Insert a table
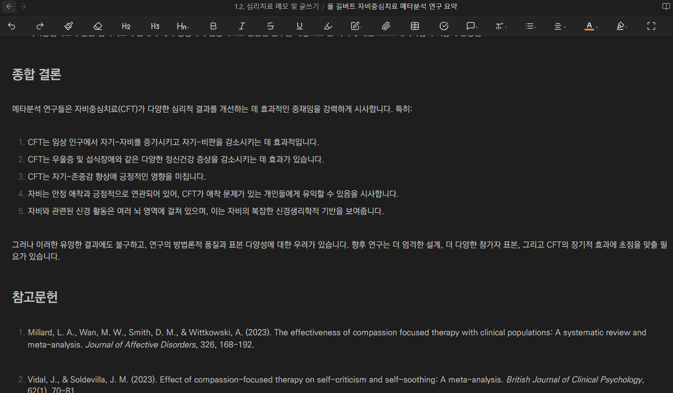 click(415, 26)
